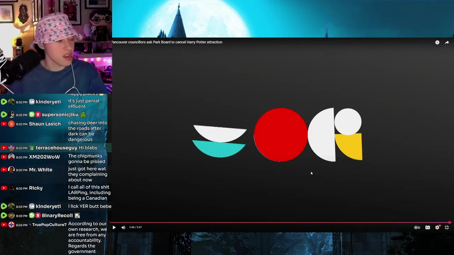Click terracehouseguy's avatar
The width and height of the screenshot is (454, 255).
[x=11, y=148]
